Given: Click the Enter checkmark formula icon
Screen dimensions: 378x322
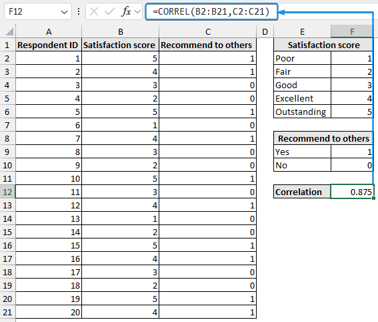Looking at the screenshot, I should coord(110,11).
